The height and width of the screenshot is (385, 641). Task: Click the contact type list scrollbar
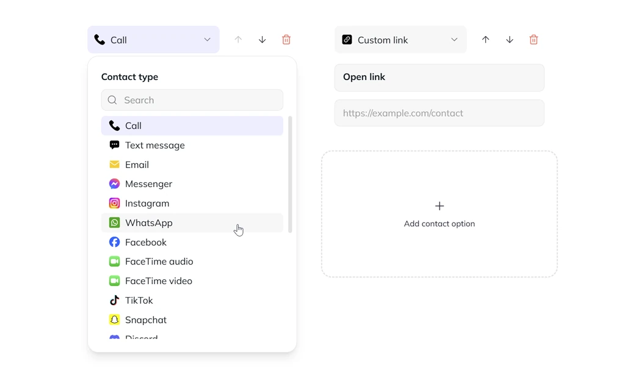(x=290, y=174)
